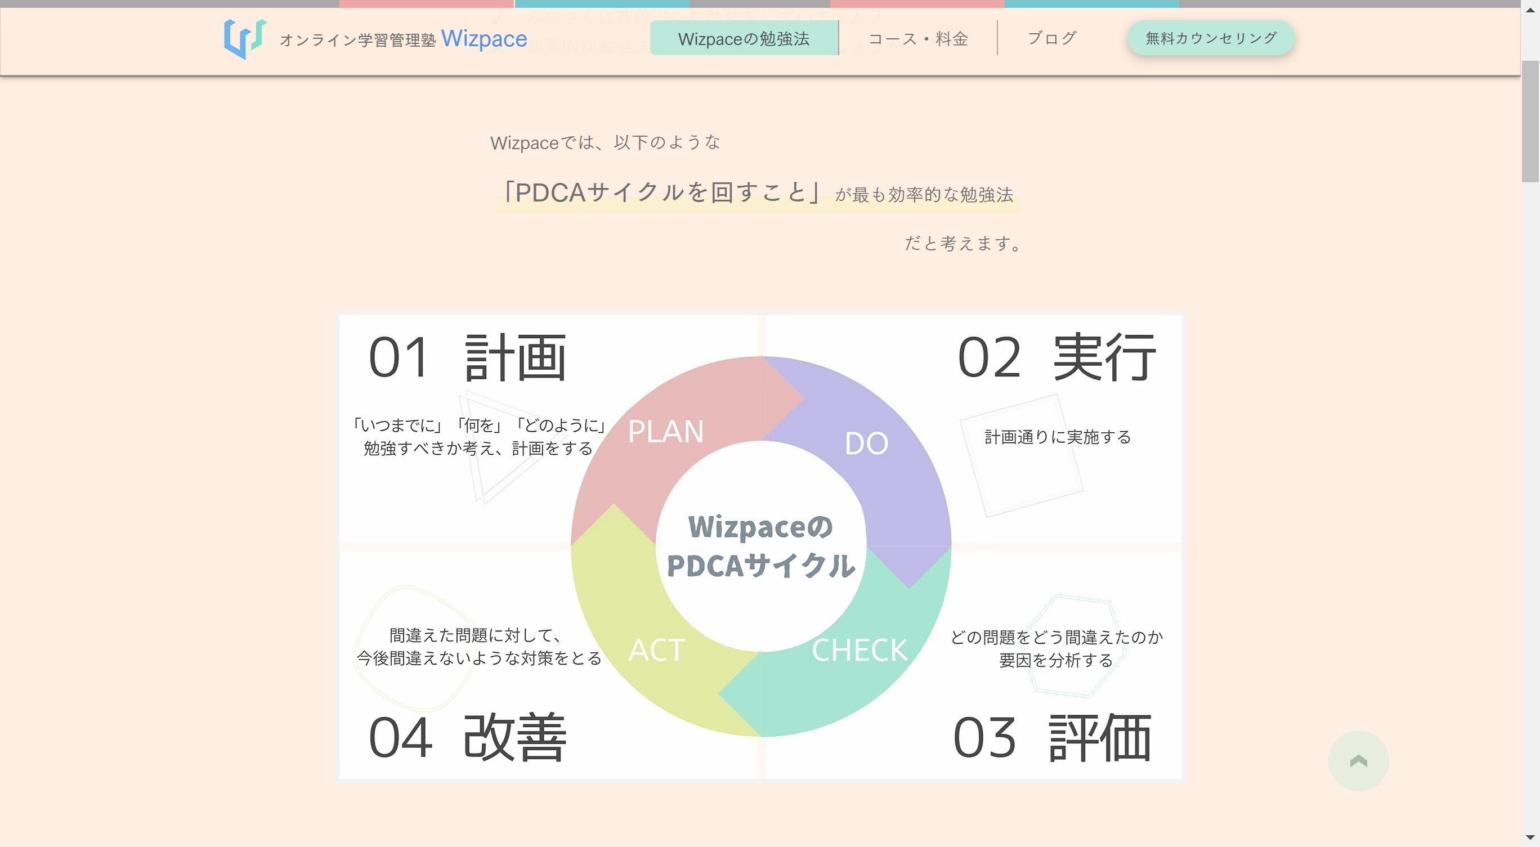
Task: Click the page scrollbar up arrow
Action: [x=1530, y=10]
